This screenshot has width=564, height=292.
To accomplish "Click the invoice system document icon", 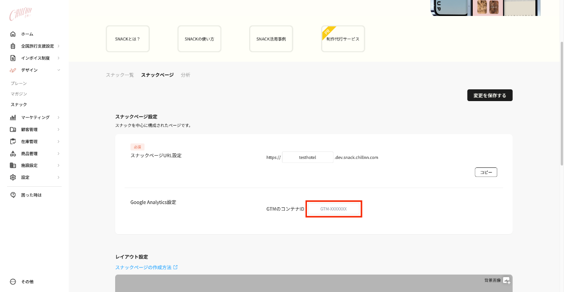I will point(13,58).
